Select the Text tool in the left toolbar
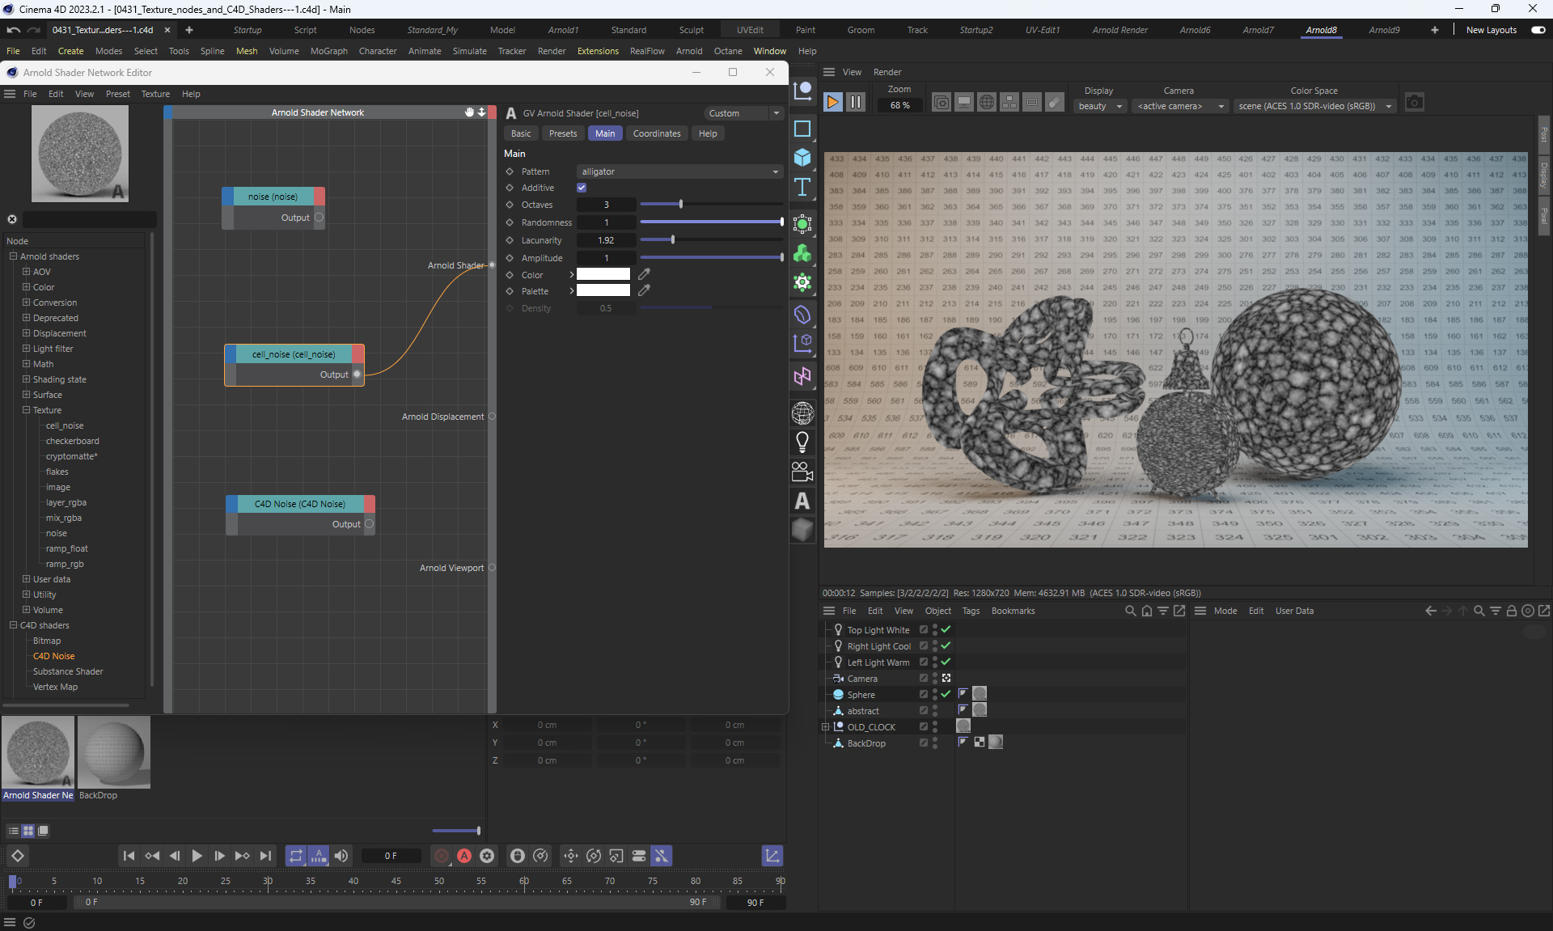The height and width of the screenshot is (931, 1553). [x=802, y=188]
